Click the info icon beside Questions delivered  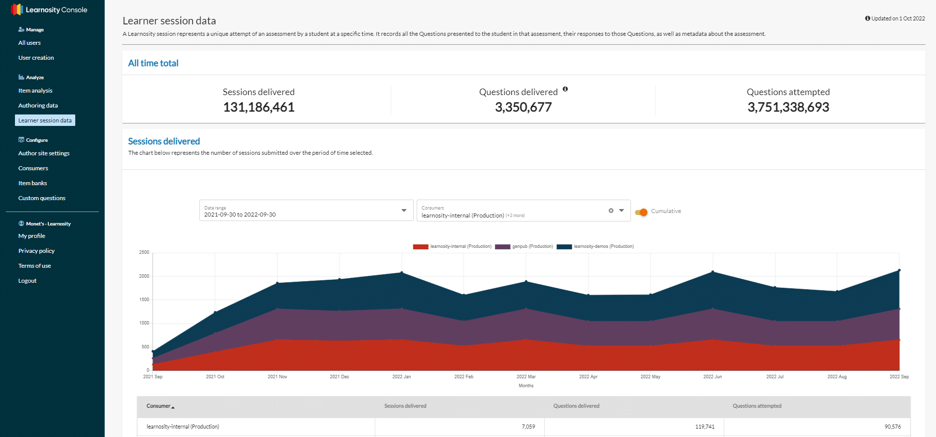[x=565, y=89]
